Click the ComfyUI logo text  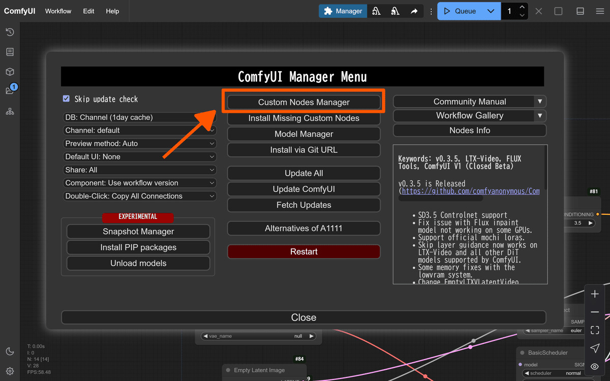[x=20, y=11]
